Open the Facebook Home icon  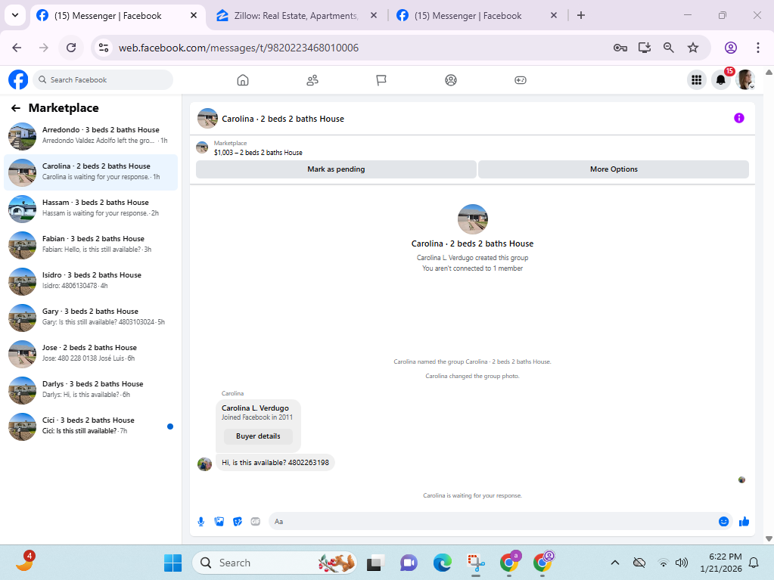[x=243, y=80]
